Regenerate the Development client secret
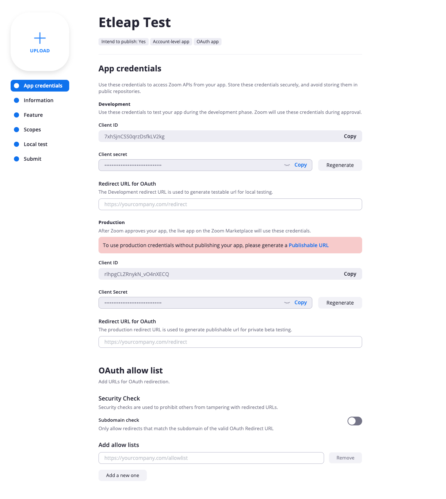 click(340, 165)
